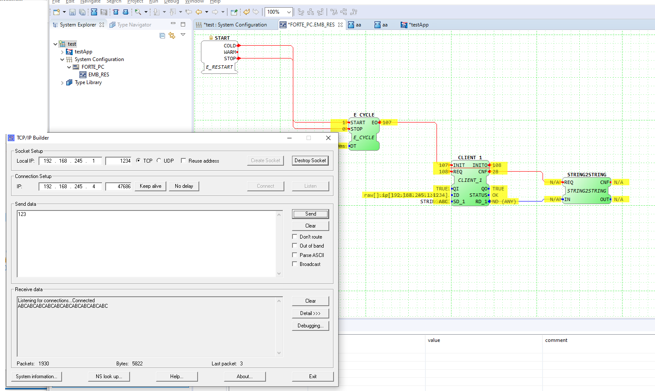Click the System information... button
This screenshot has width=655, height=391.
(x=36, y=376)
